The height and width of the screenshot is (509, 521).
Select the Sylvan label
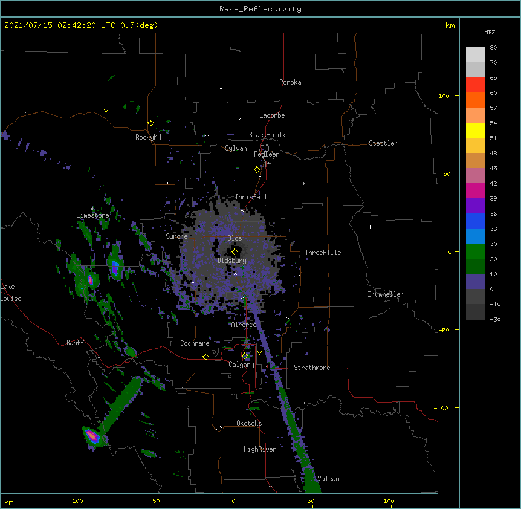pos(236,148)
